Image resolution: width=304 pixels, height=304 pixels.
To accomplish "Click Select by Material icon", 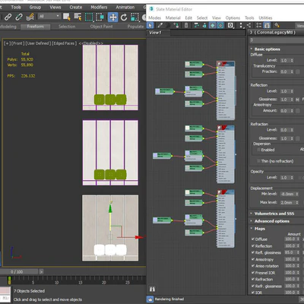I will [x=277, y=25].
